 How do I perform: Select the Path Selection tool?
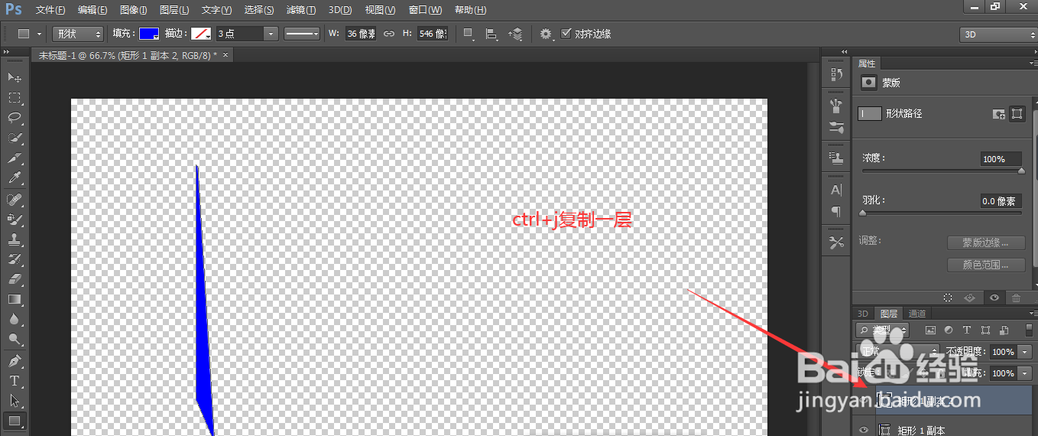(x=15, y=400)
